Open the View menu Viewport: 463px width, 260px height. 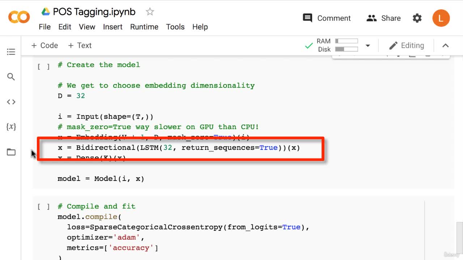click(87, 27)
